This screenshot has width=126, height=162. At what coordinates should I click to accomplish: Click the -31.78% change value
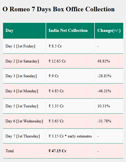tap(104, 121)
